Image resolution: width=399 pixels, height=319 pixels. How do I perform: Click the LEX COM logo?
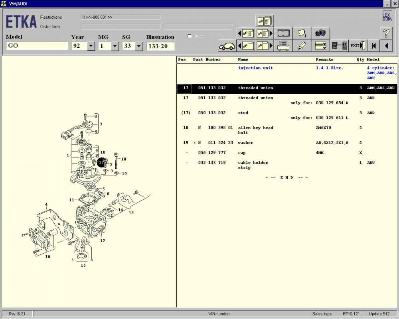[x=387, y=16]
